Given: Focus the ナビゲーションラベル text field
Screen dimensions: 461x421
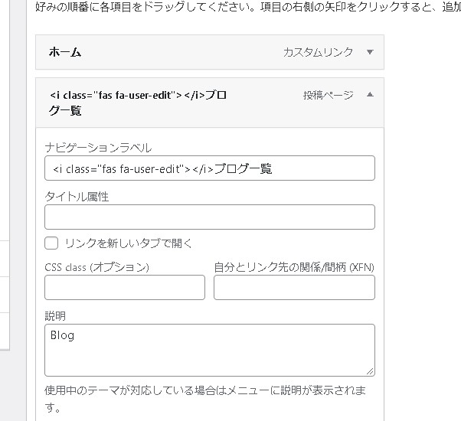Looking at the screenshot, I should pyautogui.click(x=209, y=168).
